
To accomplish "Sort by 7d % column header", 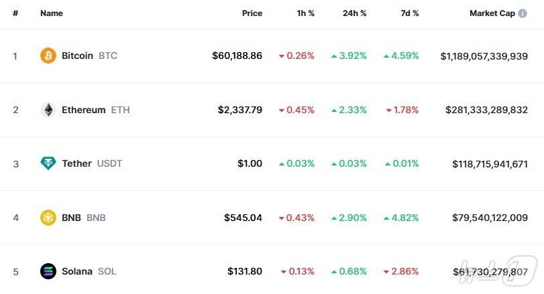I will tap(409, 13).
